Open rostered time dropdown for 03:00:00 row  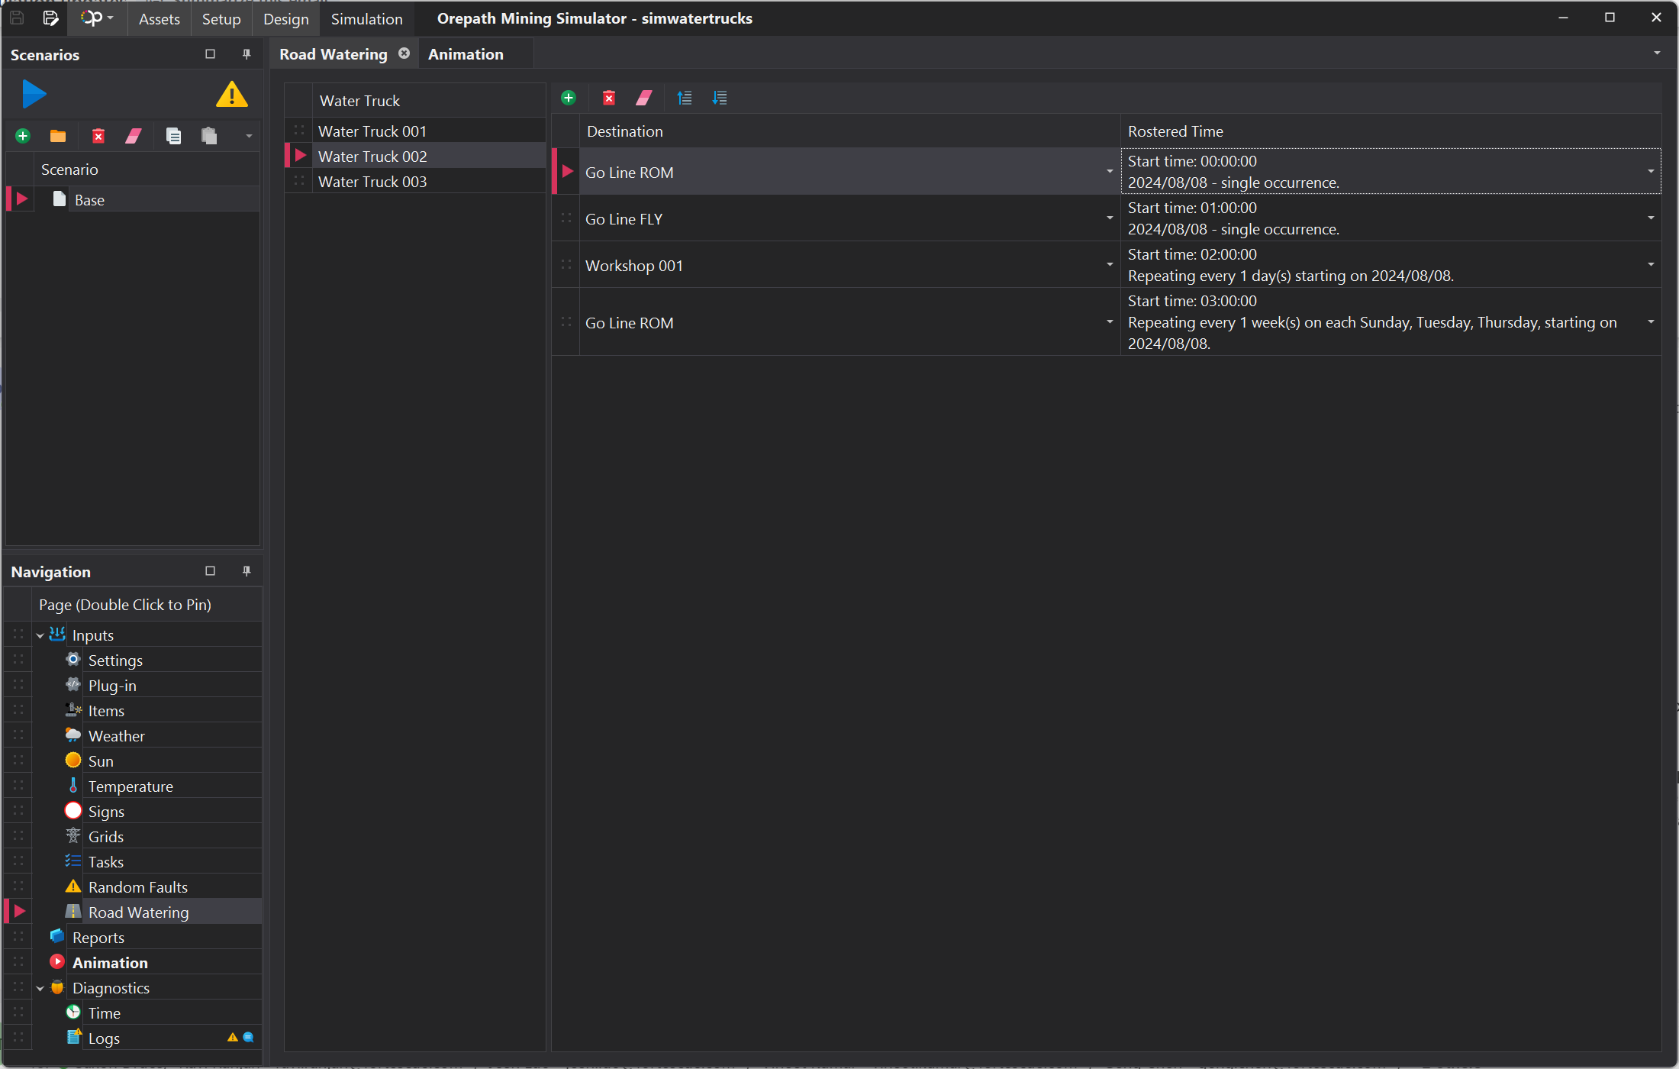tap(1651, 322)
